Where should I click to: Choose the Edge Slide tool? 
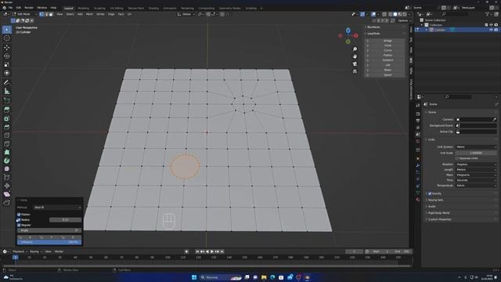[x=7, y=177]
